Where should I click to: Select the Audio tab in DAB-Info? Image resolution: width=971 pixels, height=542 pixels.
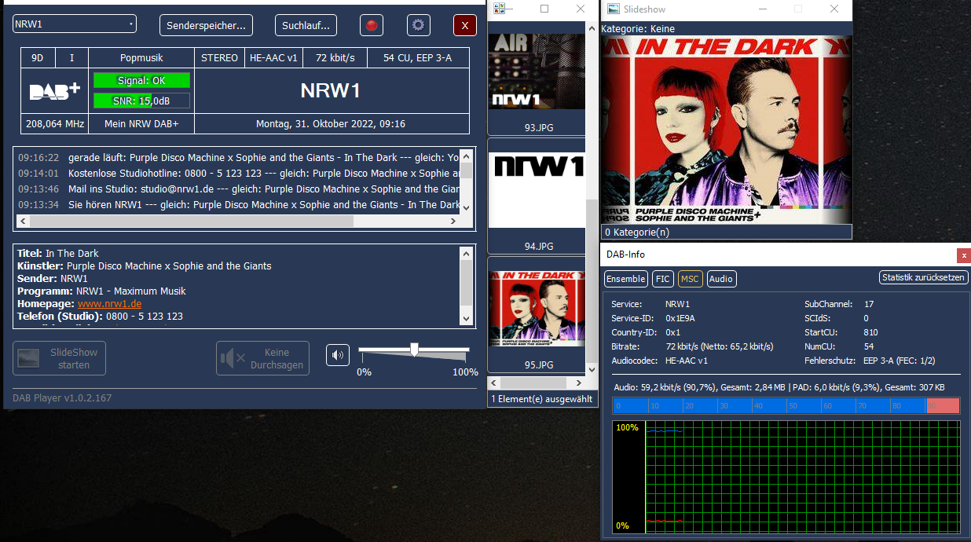720,279
